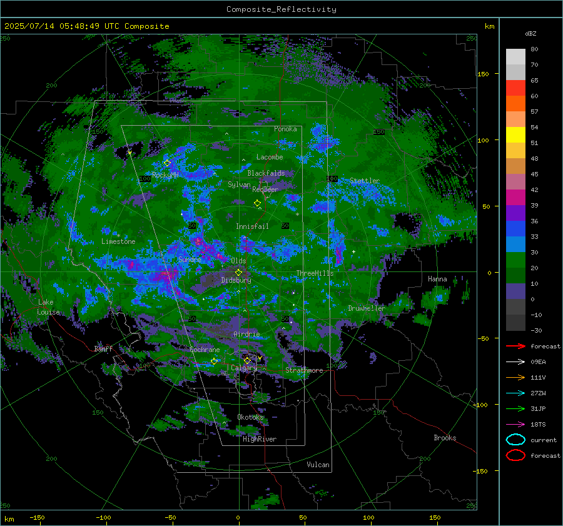Screen dimensions: 563x526
Task: Pick the 33 dBZ light blue swatch
Action: (x=515, y=244)
